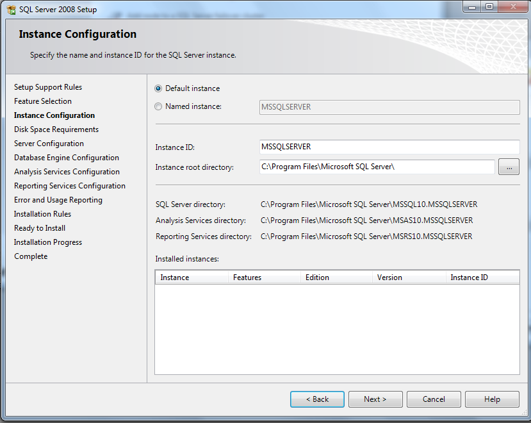Proceed with the Next button
Viewport: 531px width, 423px height.
tap(375, 399)
